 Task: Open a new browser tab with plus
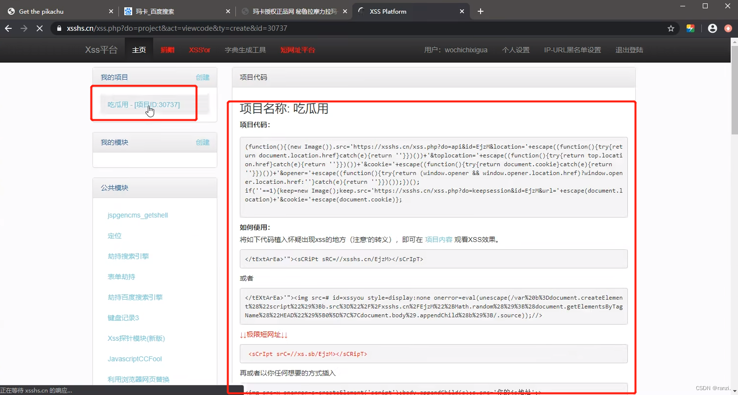(481, 11)
